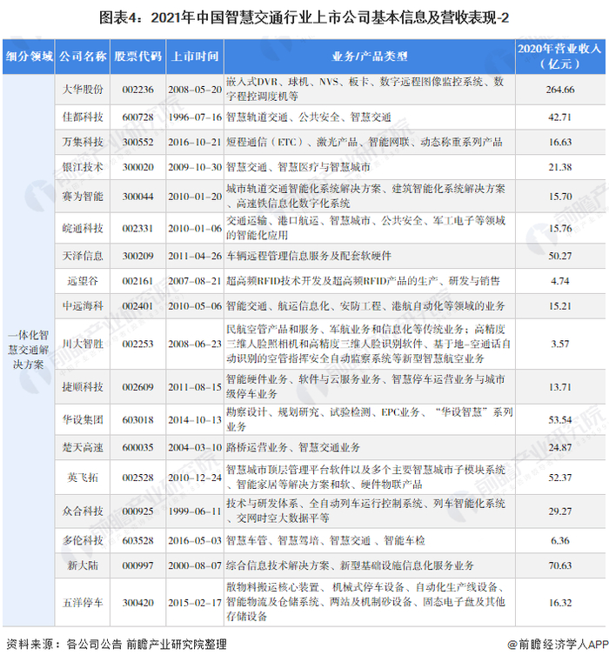Viewport: 609px width, 662px height.
Task: Select stock code 603018
Action: (x=137, y=420)
